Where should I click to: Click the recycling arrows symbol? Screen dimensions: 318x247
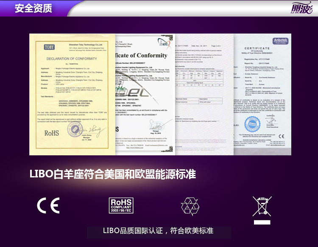point(190,206)
